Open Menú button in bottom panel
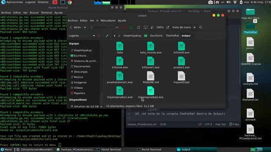The width and height of the screenshot is (271, 152). point(6,149)
